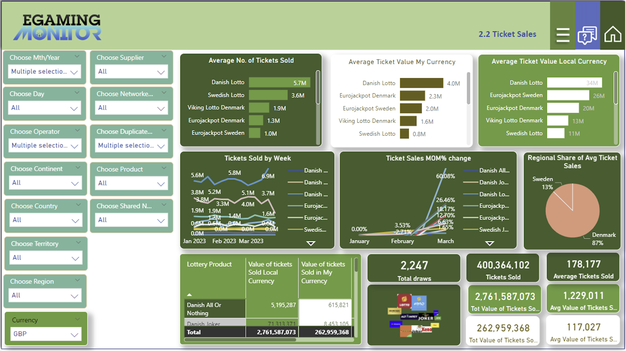Expand Ticket Sales MOM% legend arrow
Screen dimensions: 626x351
click(x=490, y=243)
